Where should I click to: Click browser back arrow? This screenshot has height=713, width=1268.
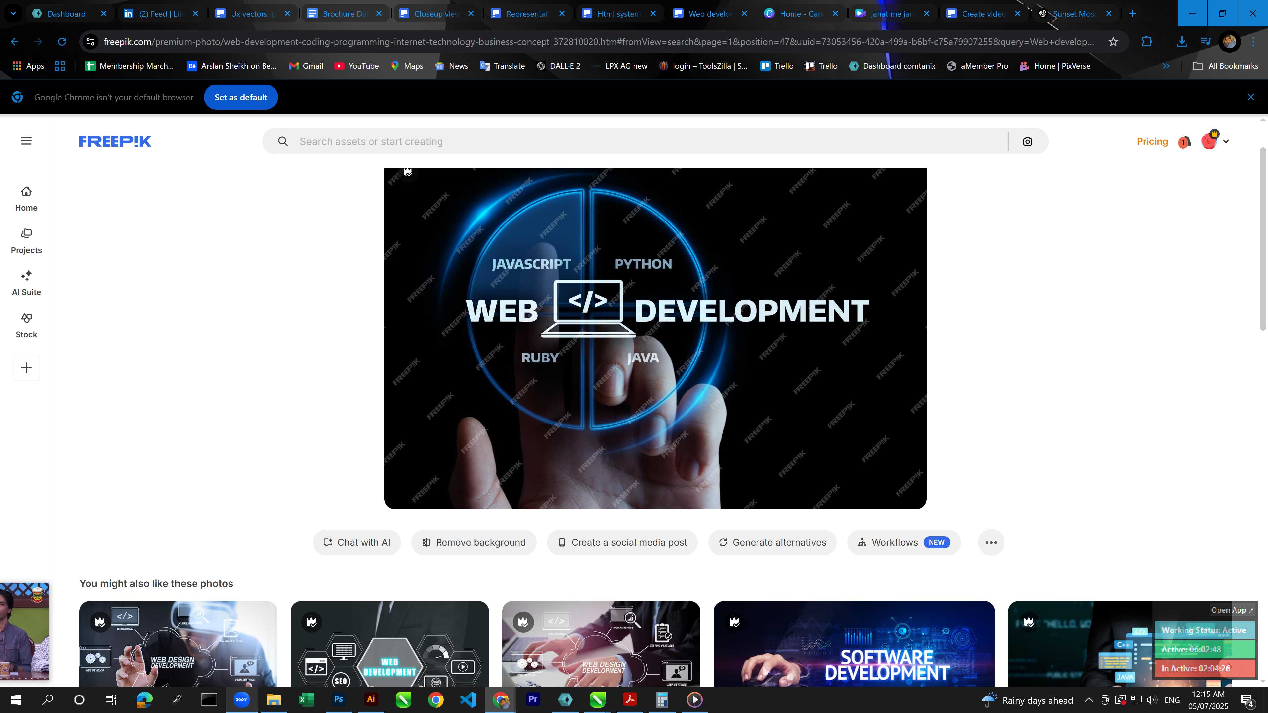[x=14, y=42]
